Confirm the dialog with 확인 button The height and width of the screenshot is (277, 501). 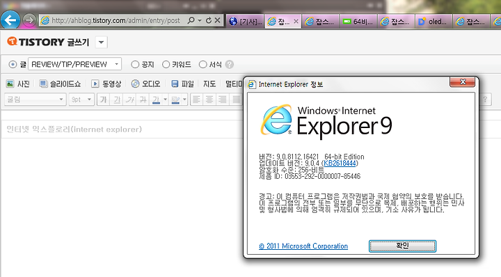point(402,246)
